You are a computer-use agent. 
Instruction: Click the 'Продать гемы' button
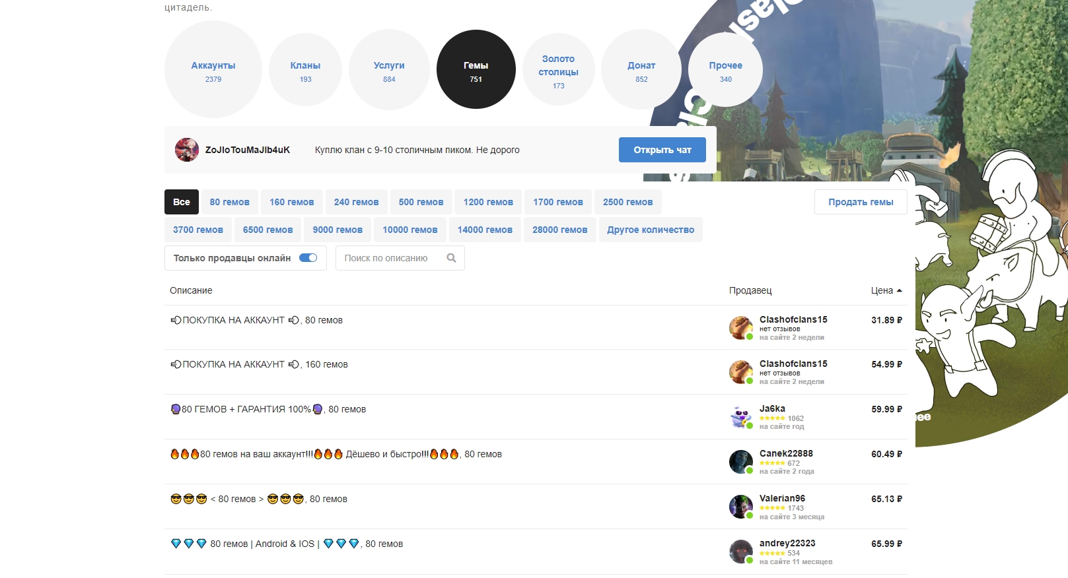click(x=860, y=202)
